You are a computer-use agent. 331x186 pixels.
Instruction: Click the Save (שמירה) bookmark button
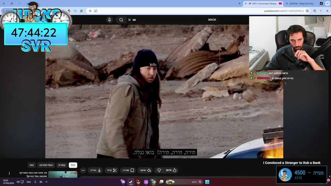(x=128, y=170)
